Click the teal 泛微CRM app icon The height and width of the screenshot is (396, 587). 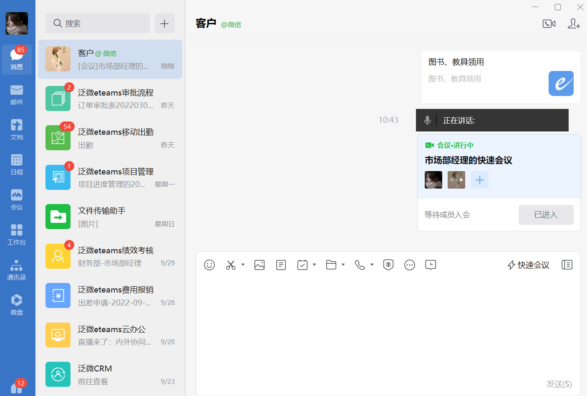[x=58, y=374]
